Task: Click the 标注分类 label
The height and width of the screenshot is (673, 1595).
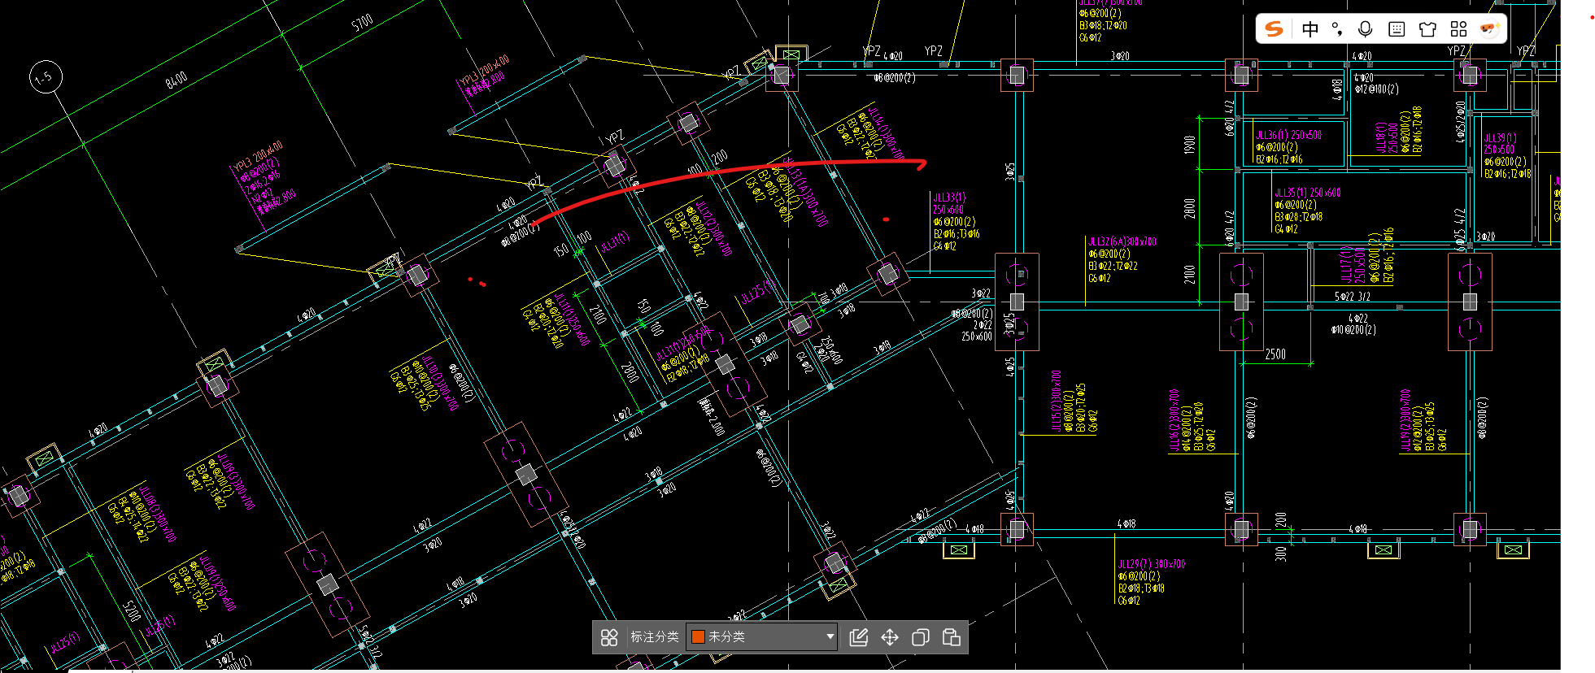Action: click(654, 636)
